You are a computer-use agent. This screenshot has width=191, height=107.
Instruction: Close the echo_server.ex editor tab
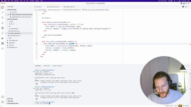[x=61, y=7]
